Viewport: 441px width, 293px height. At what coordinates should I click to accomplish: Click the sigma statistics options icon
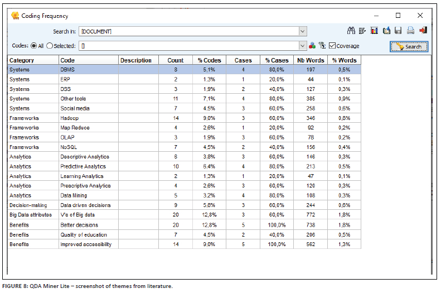pos(322,46)
